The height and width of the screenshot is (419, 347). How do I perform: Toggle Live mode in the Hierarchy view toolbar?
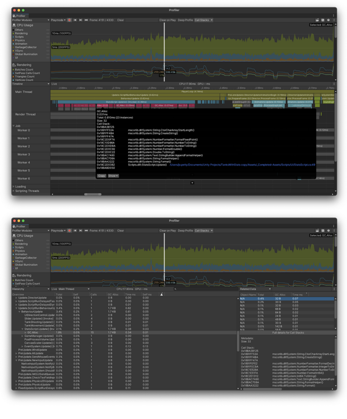(54, 289)
